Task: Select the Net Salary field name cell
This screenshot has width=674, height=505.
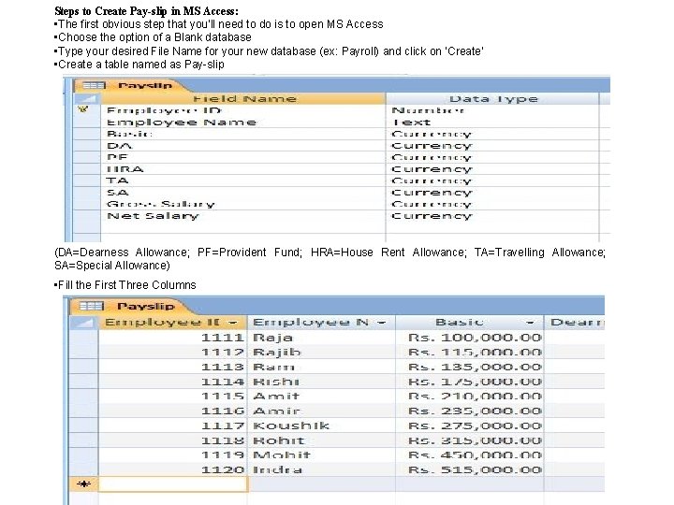Action: [243, 216]
